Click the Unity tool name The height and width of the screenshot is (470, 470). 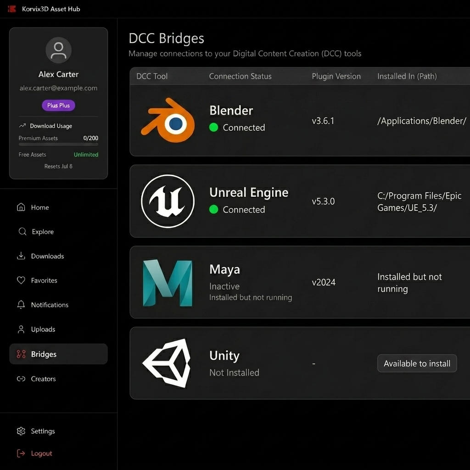click(224, 356)
